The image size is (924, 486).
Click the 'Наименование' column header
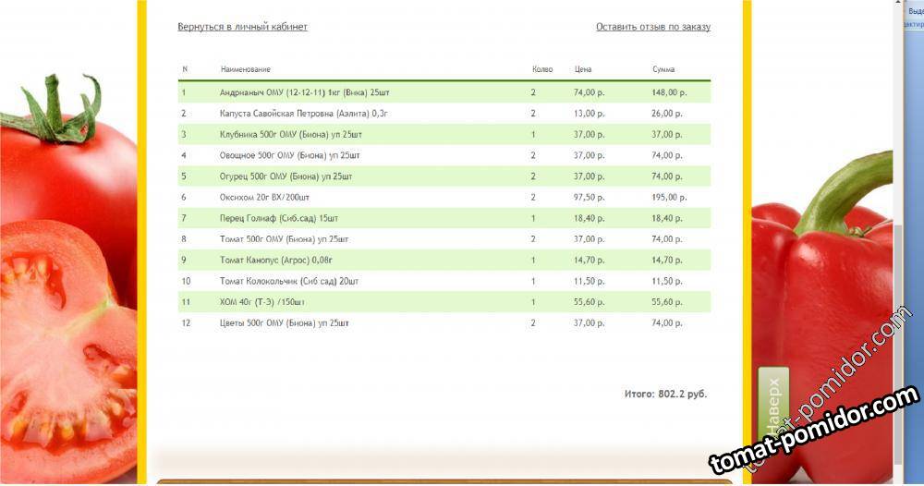coord(245,69)
